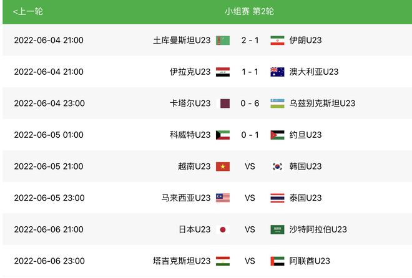Click the Japan U23 flag icon

coord(223,229)
